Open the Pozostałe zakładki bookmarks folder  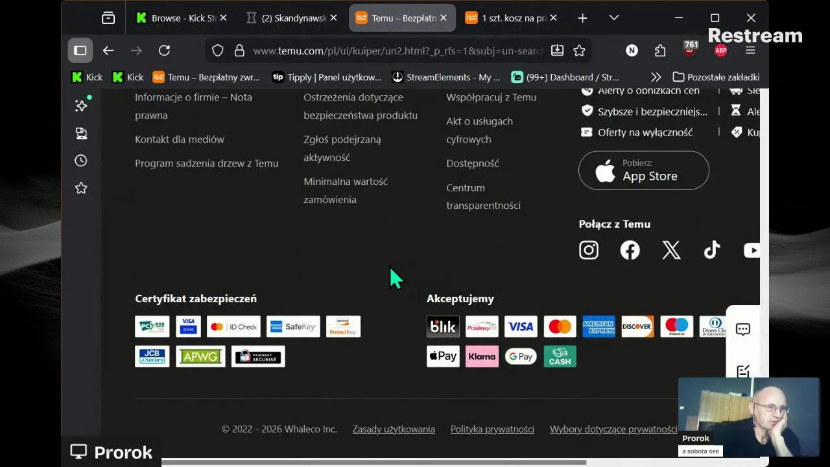click(x=716, y=77)
